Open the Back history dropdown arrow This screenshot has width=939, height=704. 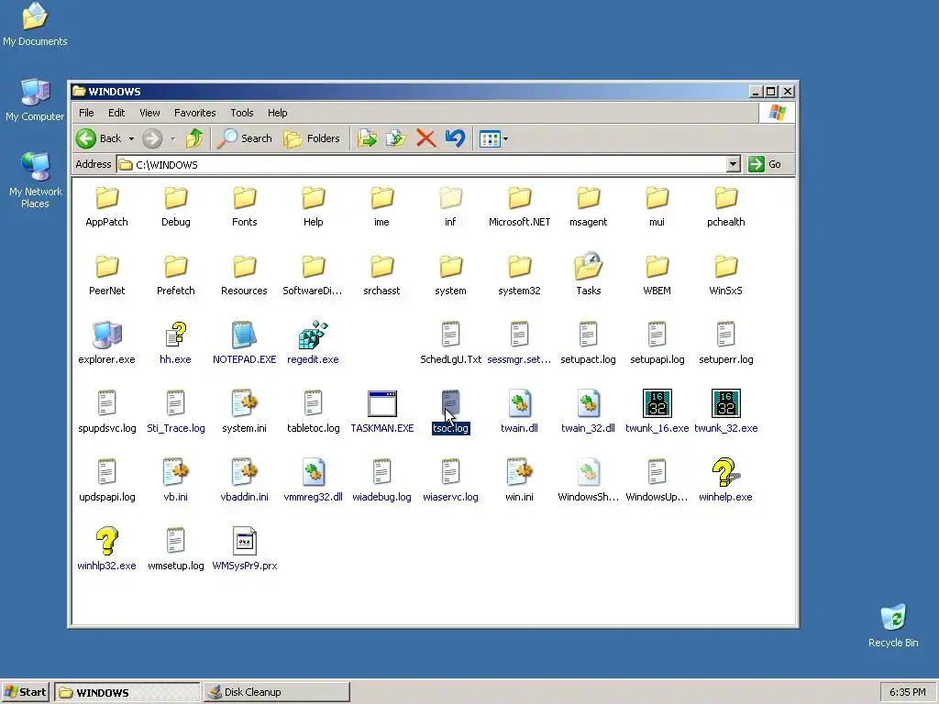pyautogui.click(x=131, y=139)
